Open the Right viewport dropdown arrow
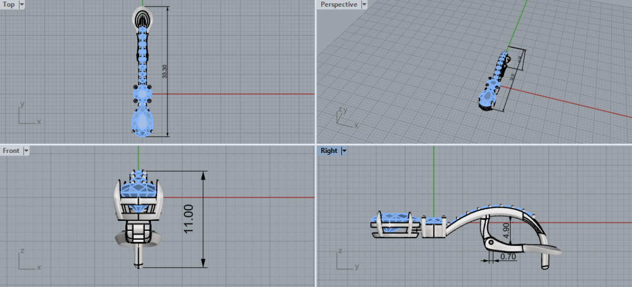Screen dimensions: 632x287 click(344, 151)
